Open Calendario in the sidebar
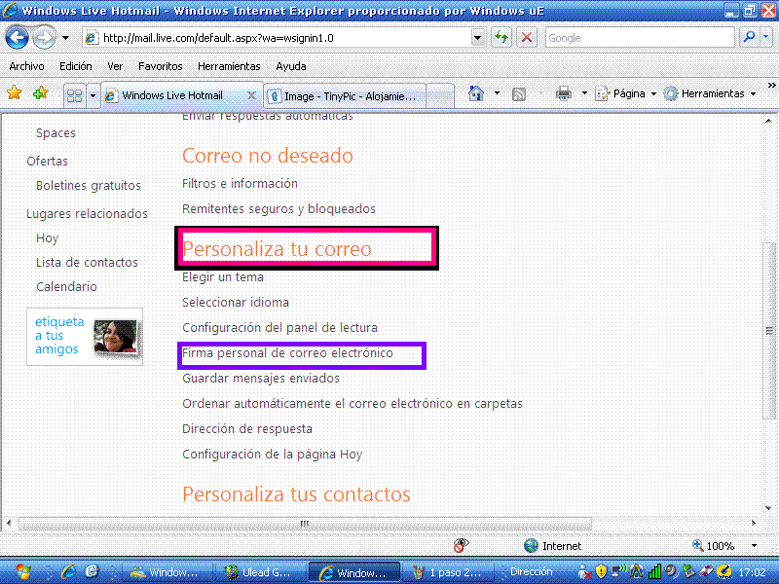The width and height of the screenshot is (779, 584). [66, 286]
